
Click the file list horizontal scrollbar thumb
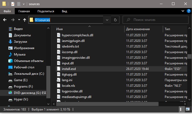click(x=107, y=104)
